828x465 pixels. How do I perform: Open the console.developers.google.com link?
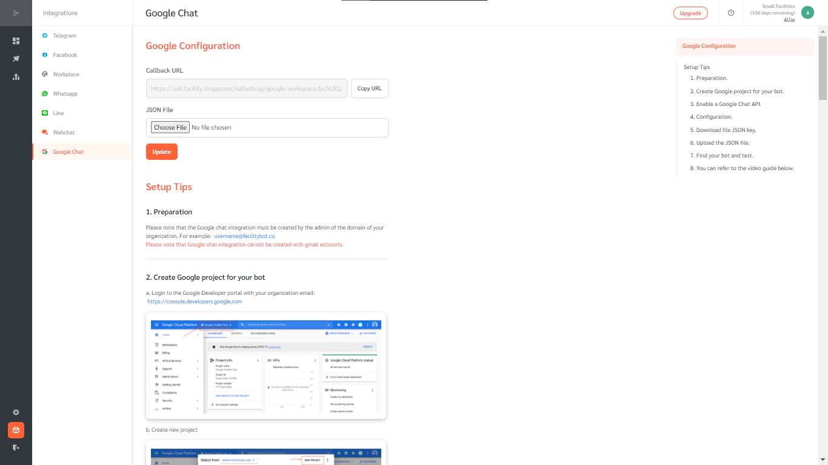195,301
